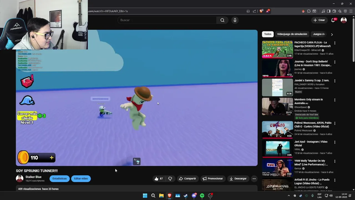Open File Explorer from the taskbar
This screenshot has width=355, height=200.
click(161, 196)
